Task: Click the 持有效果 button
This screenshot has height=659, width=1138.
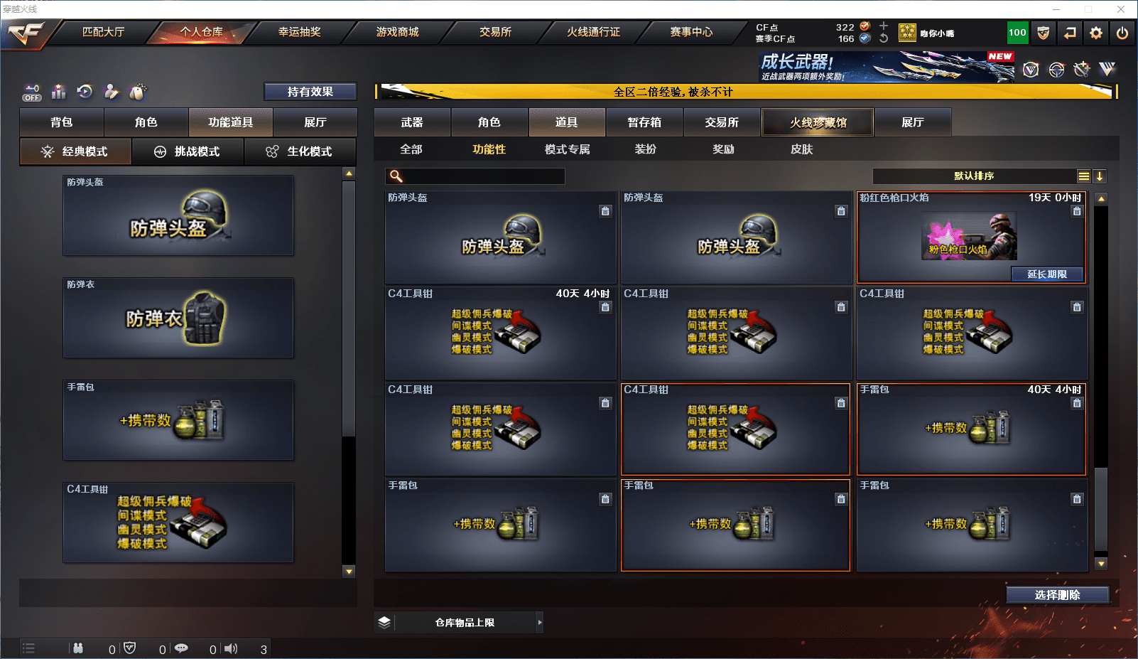Action: click(310, 92)
